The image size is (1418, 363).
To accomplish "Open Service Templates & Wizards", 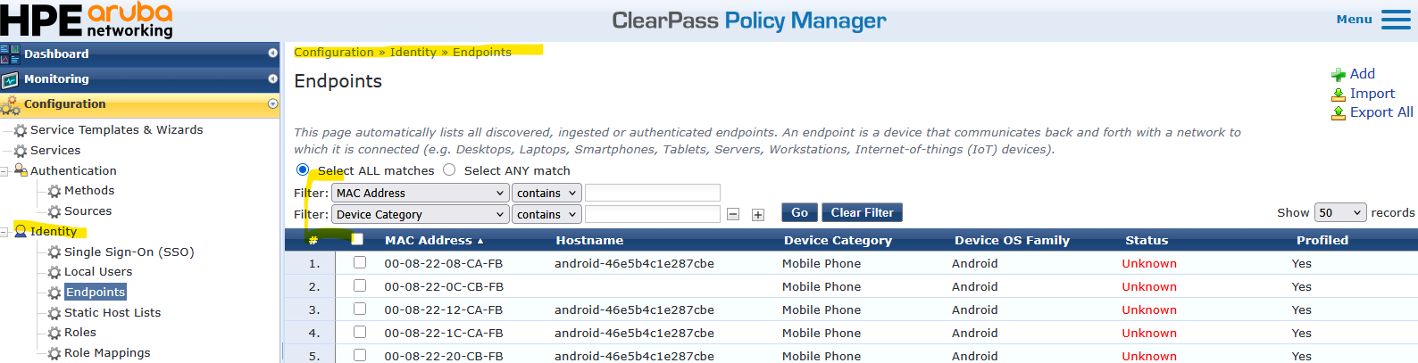I will 116,130.
